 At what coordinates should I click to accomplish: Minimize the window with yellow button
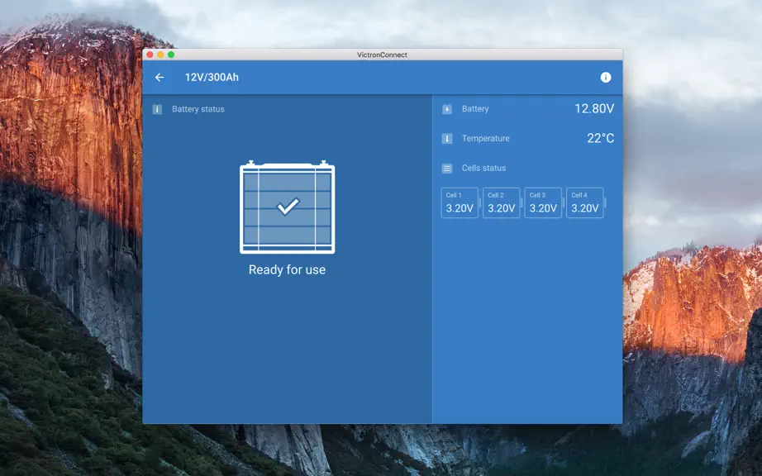click(160, 55)
